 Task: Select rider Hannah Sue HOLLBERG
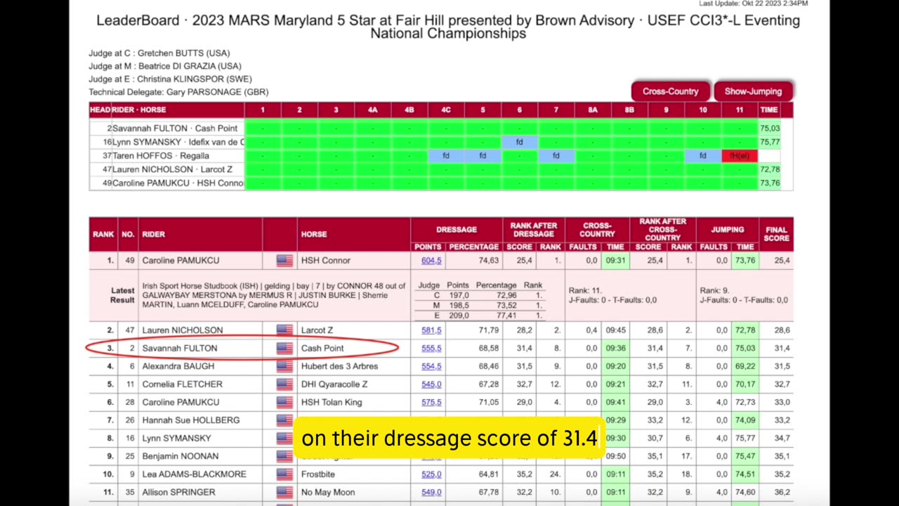tap(190, 420)
